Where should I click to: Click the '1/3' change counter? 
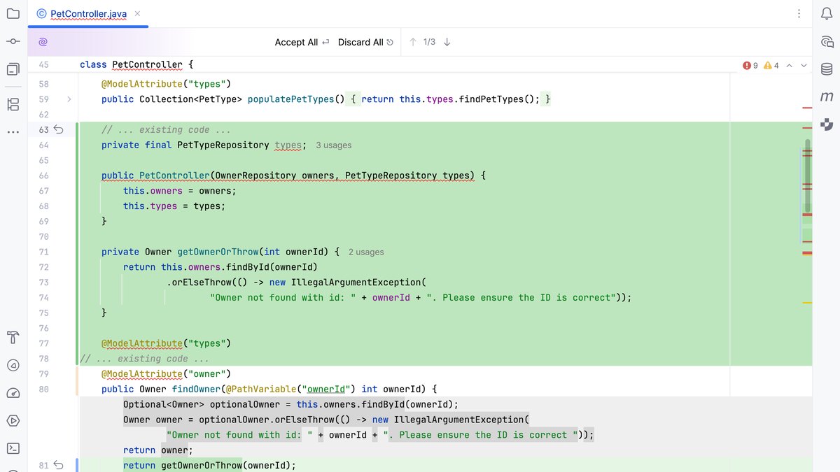[x=430, y=42]
